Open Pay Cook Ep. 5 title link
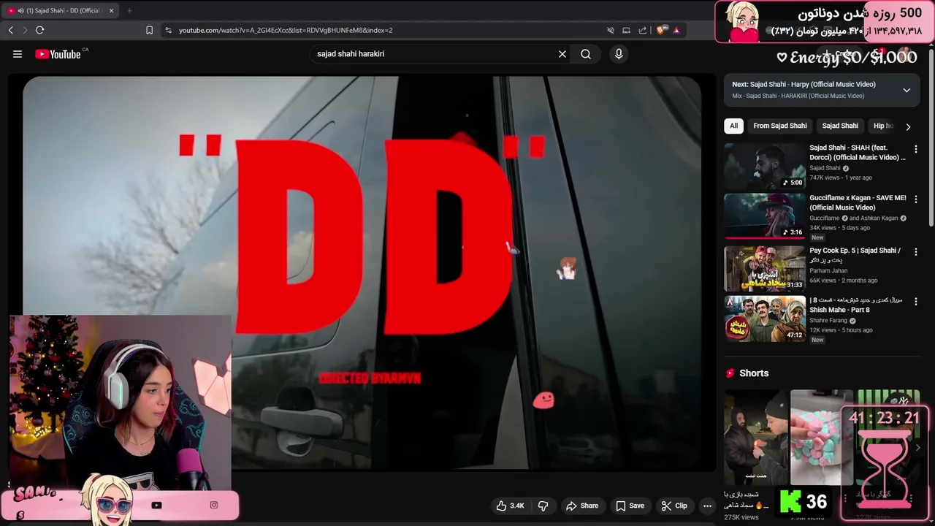935x526 pixels. [855, 255]
